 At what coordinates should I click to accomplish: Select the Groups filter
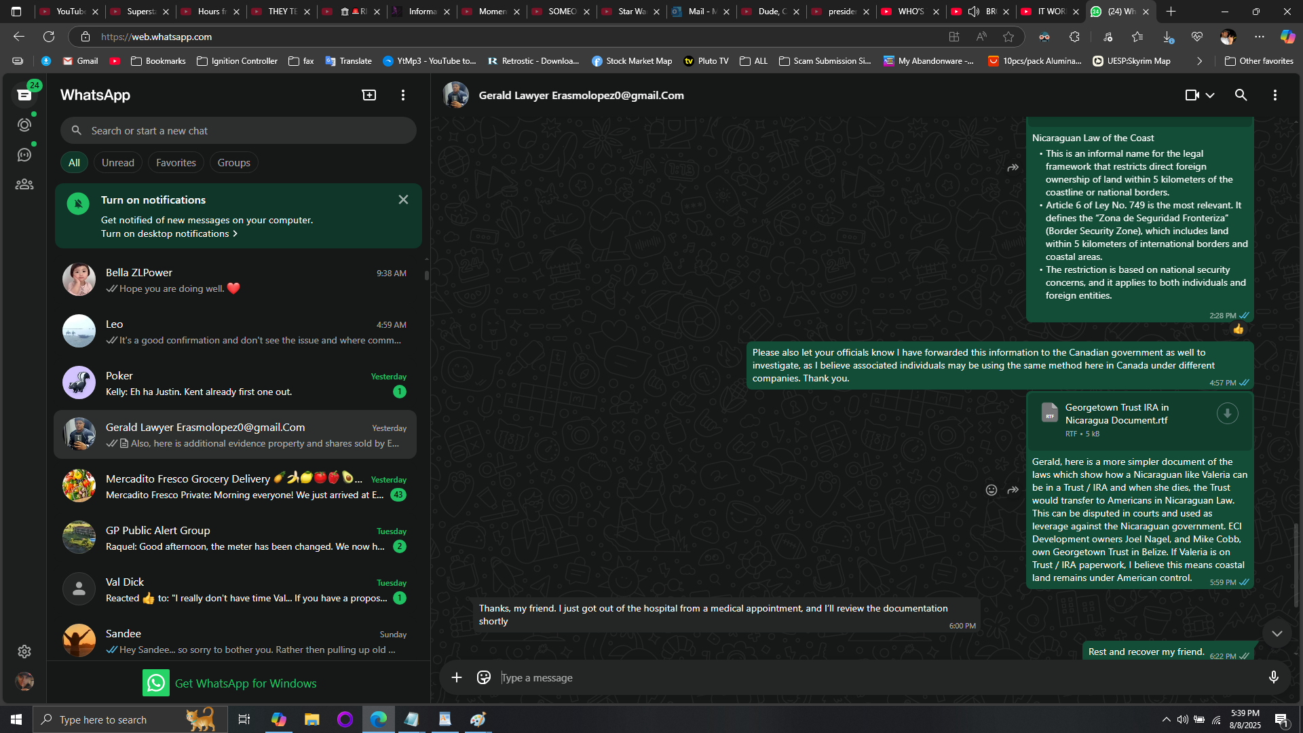pyautogui.click(x=233, y=163)
